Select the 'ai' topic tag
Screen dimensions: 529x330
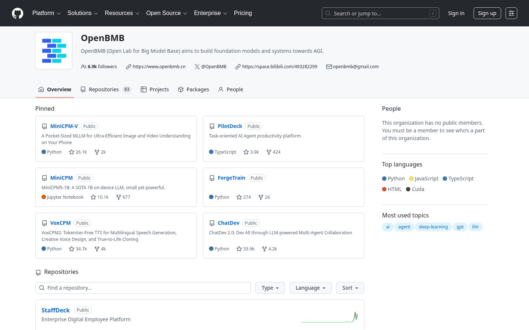pyautogui.click(x=388, y=227)
